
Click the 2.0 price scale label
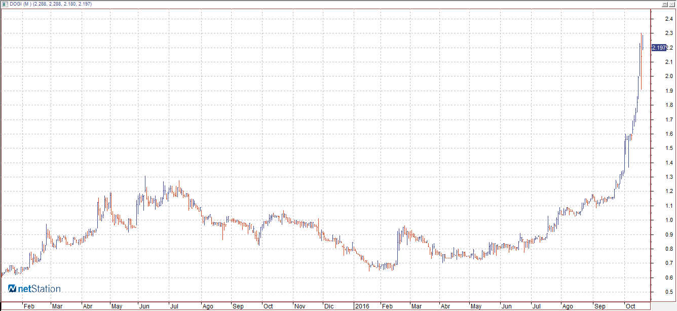669,76
